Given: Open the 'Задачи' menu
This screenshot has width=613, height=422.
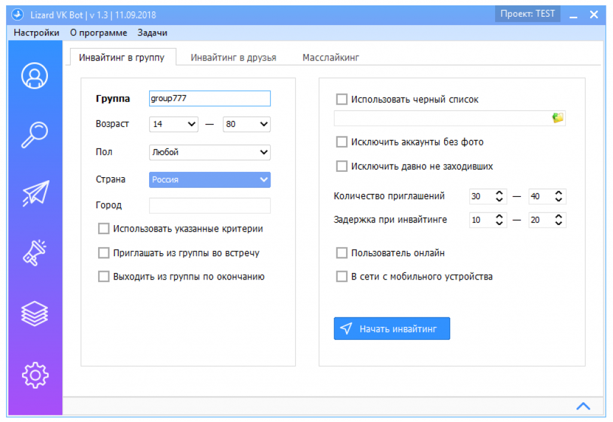Looking at the screenshot, I should coord(152,33).
